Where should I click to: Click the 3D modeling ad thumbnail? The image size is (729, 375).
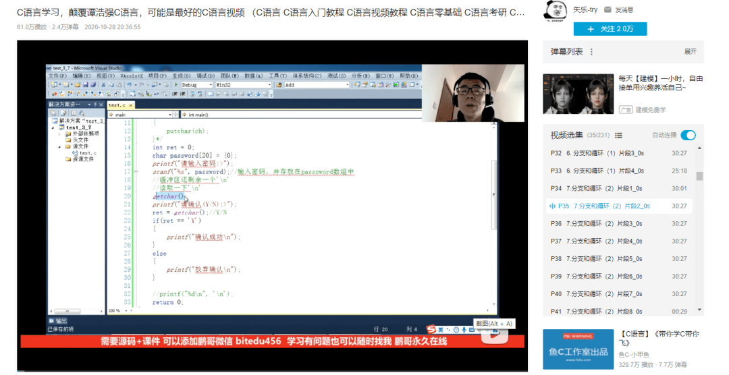(578, 94)
